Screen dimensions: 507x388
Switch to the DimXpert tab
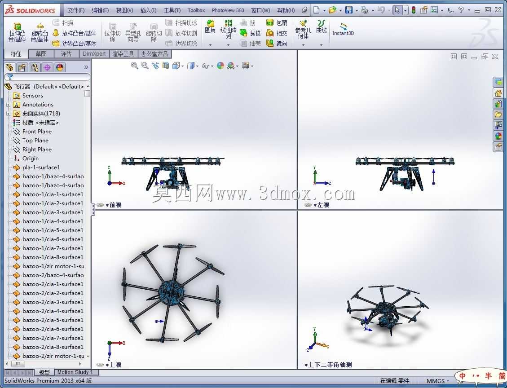click(94, 54)
